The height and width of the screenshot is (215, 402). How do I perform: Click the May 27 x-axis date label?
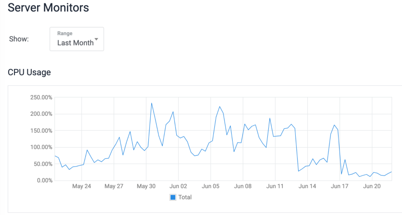(x=114, y=186)
